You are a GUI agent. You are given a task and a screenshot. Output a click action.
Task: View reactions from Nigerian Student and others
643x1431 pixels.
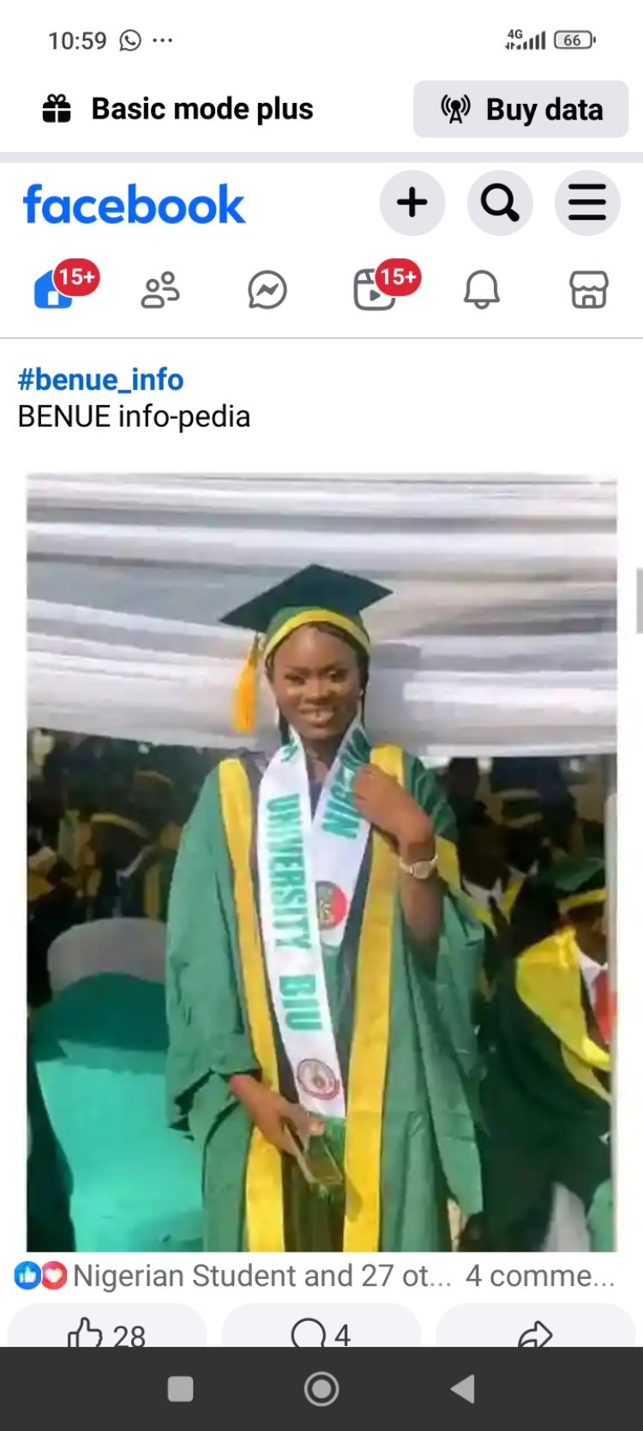pos(233,1276)
